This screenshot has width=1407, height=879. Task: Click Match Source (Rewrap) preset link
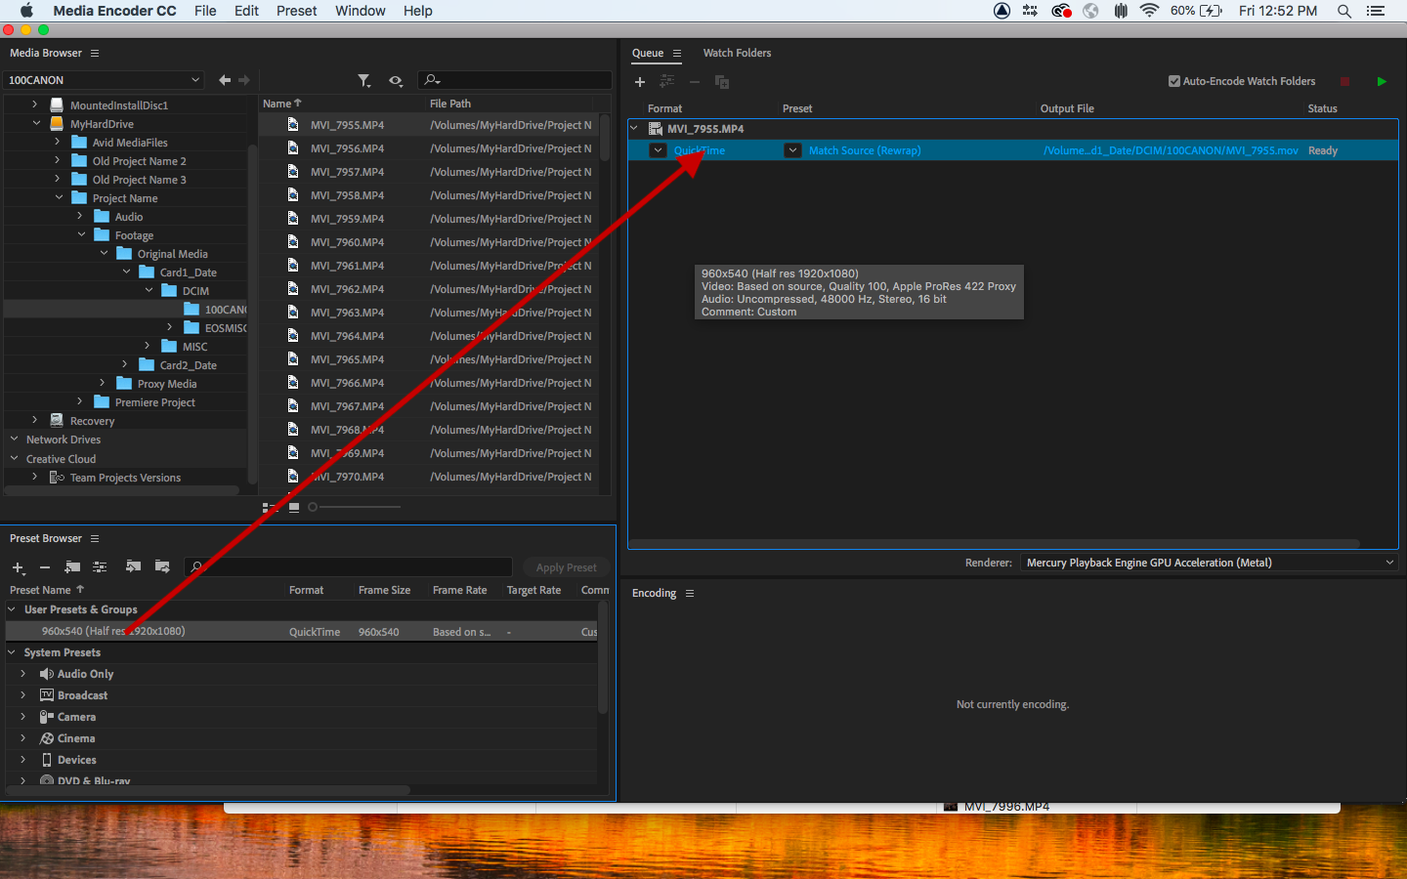[865, 150]
